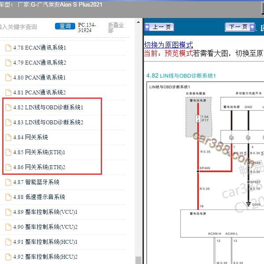This screenshot has width=264, height=264.
Task: Open 4.81 PCAN通讯系统2 entry
Action: pos(40,92)
